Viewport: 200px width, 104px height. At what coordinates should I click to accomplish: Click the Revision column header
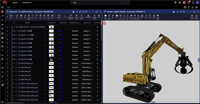point(97,23)
